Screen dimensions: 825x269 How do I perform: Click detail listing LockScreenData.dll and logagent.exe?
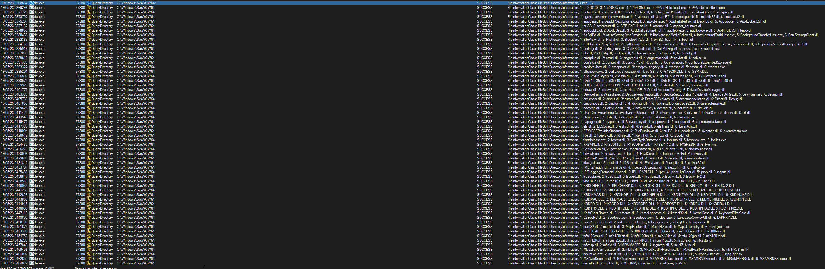coord(608,222)
